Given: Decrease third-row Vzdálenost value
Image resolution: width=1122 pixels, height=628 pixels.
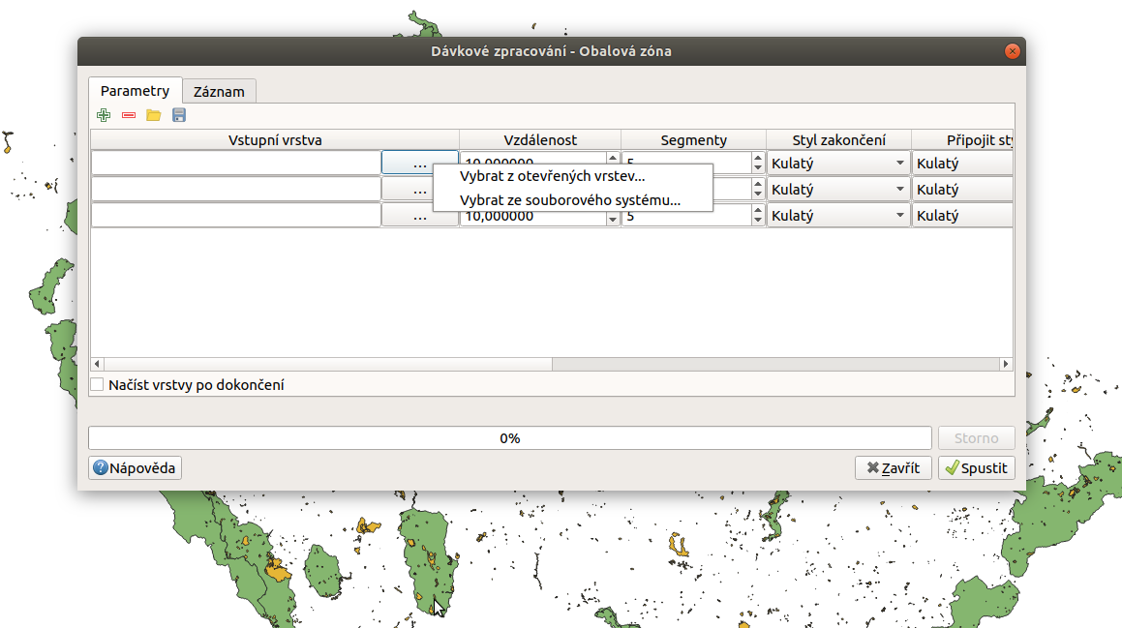Looking at the screenshot, I should tap(613, 221).
